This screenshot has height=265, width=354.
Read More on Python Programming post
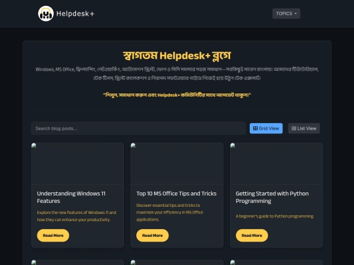(252, 236)
